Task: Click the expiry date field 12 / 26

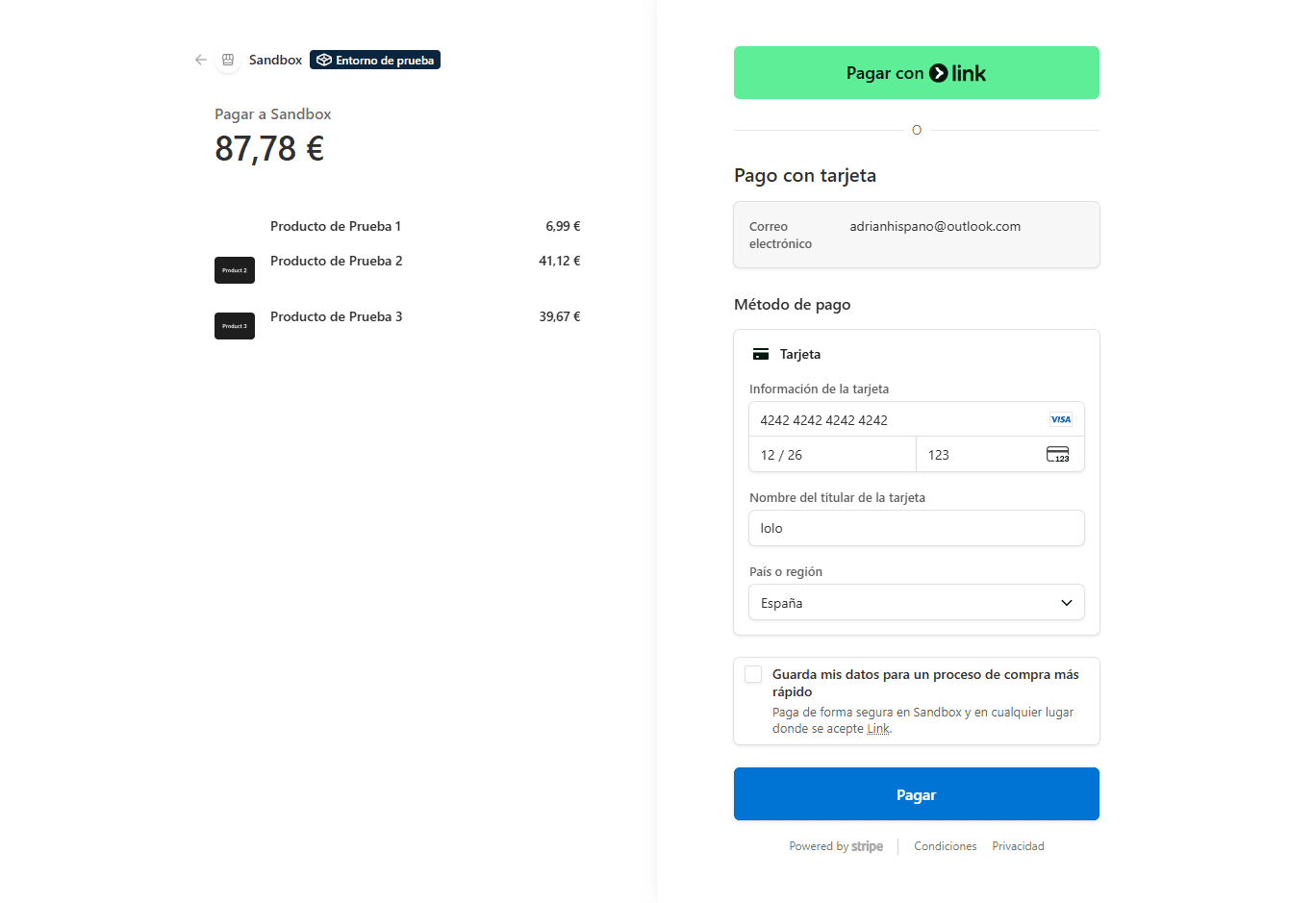Action: 832,454
